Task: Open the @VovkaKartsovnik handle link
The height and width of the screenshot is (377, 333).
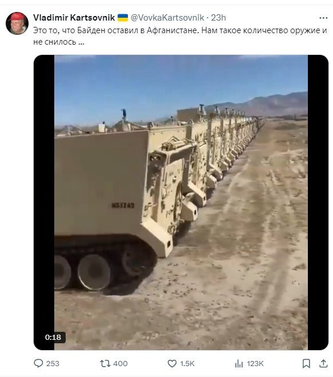Action: (167, 18)
